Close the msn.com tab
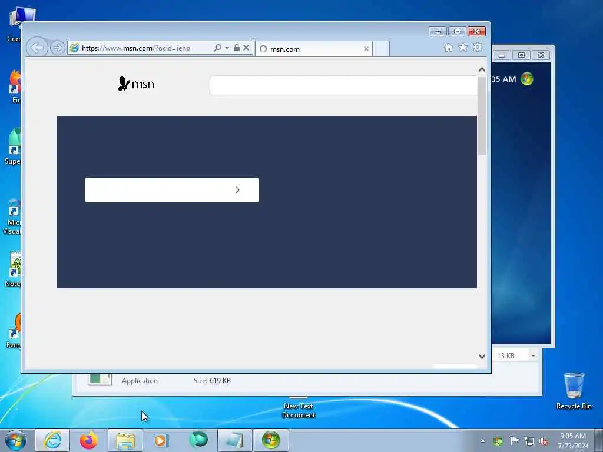603x452 pixels. [x=366, y=49]
